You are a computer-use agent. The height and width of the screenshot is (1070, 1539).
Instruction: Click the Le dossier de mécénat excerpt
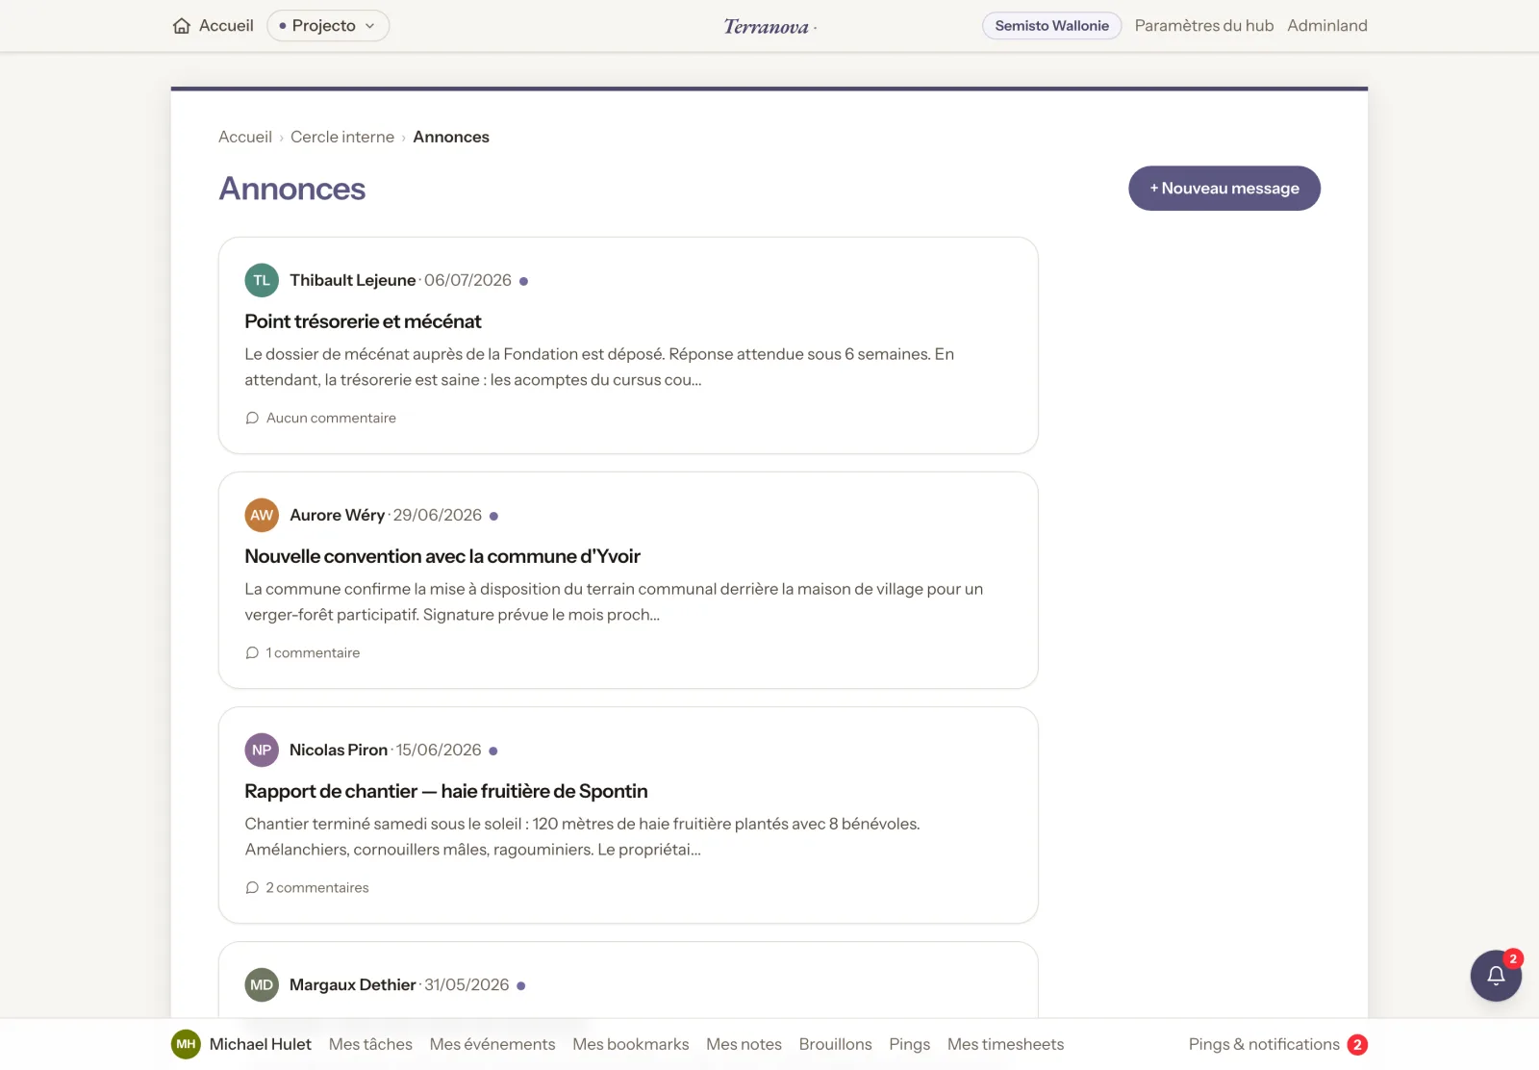pos(599,367)
